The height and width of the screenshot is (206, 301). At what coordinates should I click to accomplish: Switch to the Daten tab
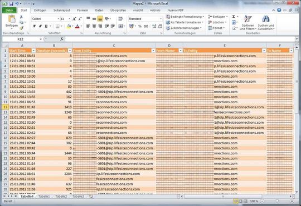pos(99,11)
